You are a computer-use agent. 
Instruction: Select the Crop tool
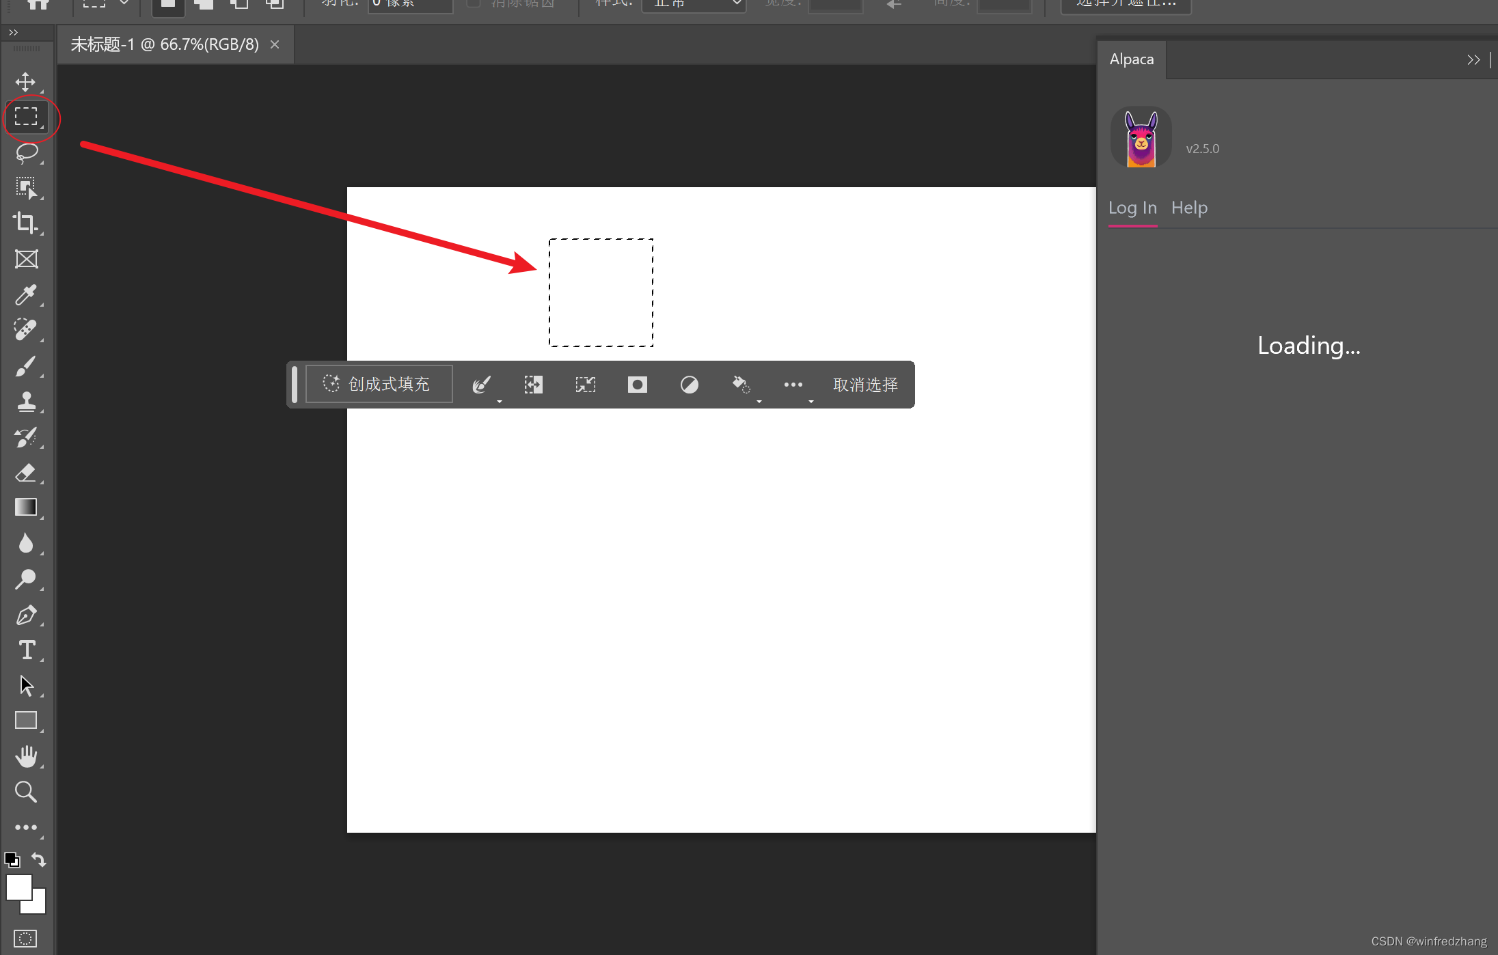click(x=26, y=223)
